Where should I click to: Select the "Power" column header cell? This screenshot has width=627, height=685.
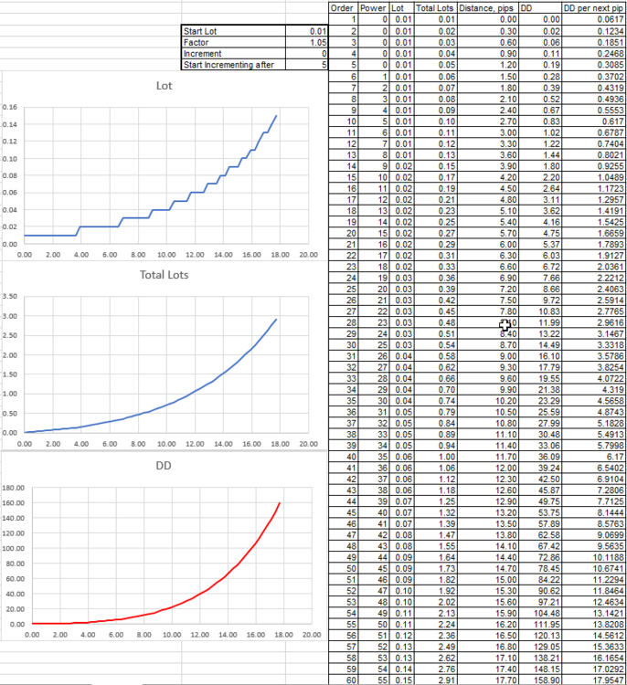374,8
